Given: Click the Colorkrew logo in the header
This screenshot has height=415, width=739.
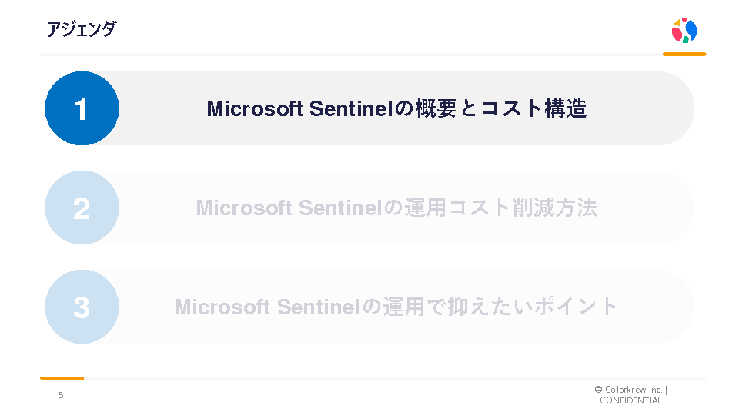Looking at the screenshot, I should [x=684, y=31].
